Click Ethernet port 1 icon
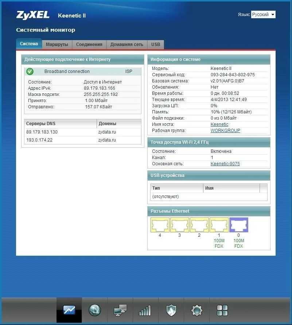Image resolution: width=292 pixels, height=325 pixels. 219,225
